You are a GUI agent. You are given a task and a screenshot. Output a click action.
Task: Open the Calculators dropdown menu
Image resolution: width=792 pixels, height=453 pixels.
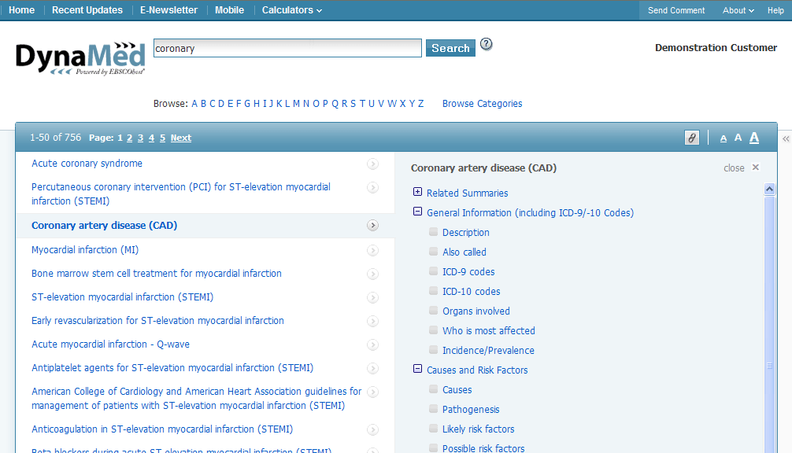pyautogui.click(x=291, y=10)
